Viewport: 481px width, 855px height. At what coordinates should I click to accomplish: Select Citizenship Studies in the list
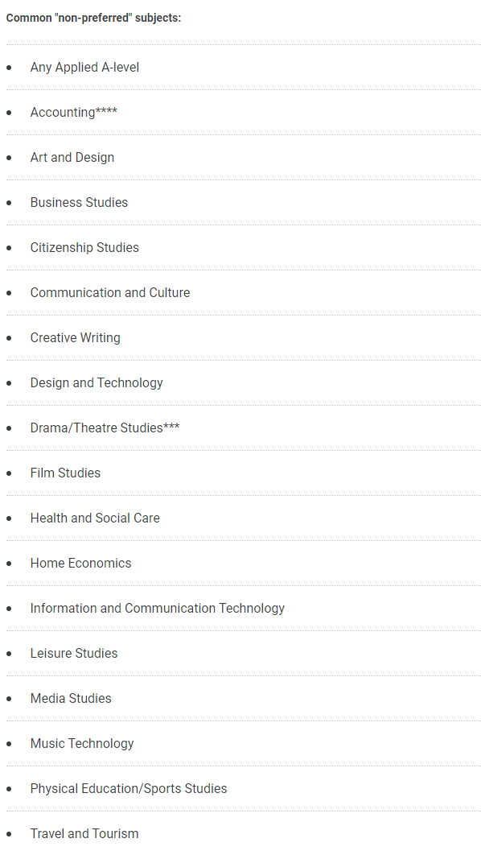(x=84, y=247)
